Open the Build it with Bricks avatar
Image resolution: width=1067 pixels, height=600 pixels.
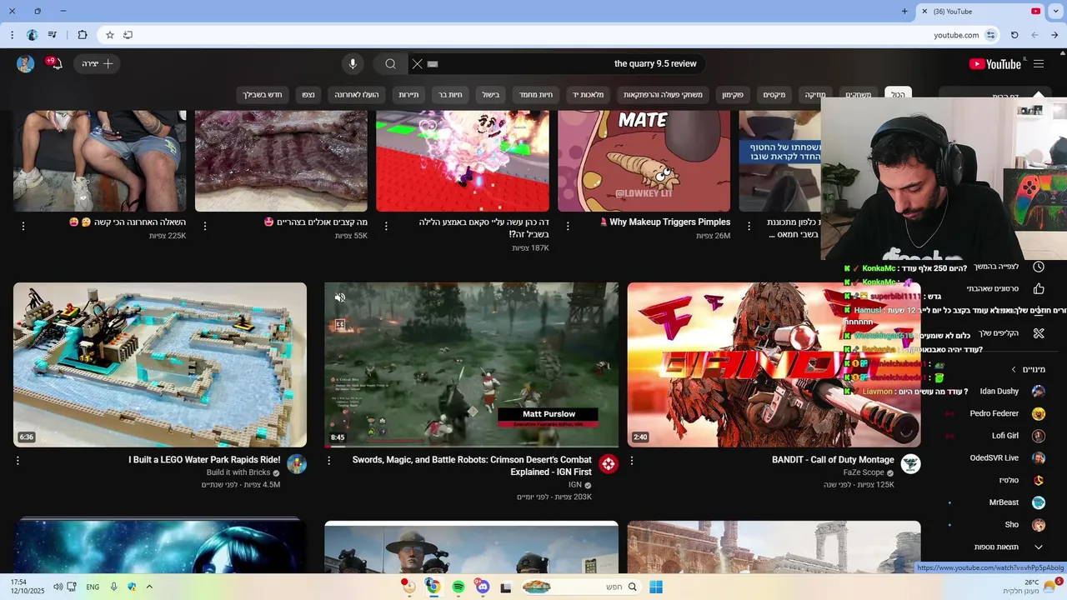(x=297, y=464)
